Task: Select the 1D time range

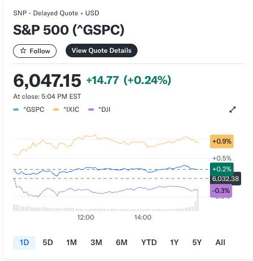Action: coord(24,243)
